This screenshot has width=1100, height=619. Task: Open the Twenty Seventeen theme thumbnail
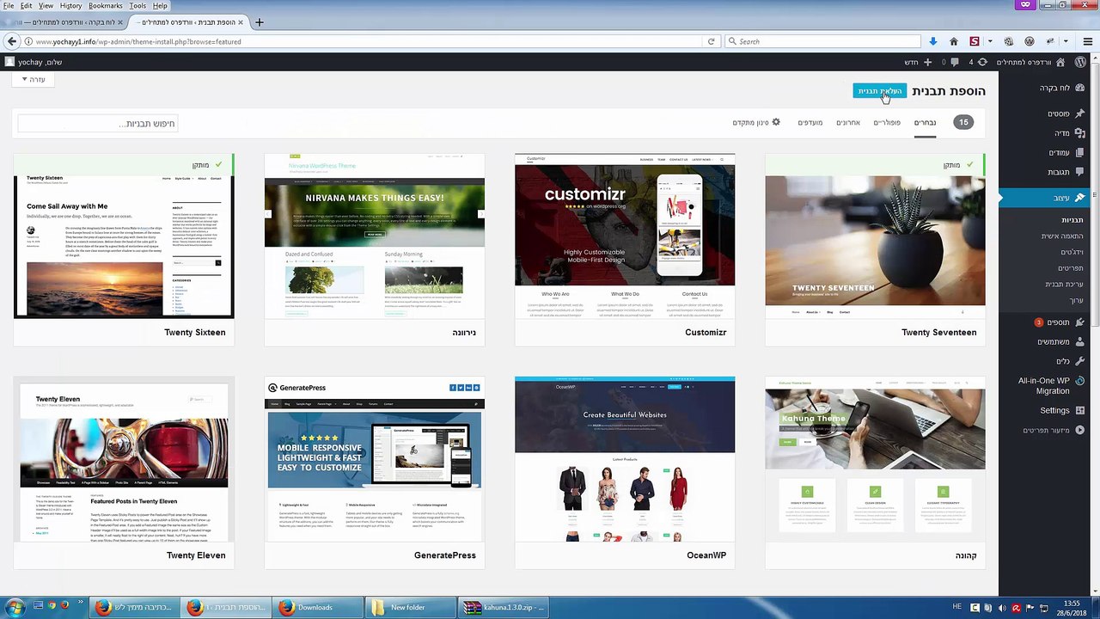[x=876, y=236]
